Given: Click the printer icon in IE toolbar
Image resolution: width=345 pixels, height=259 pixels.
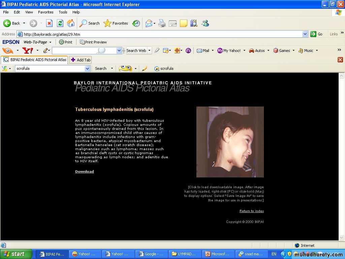Looking at the screenshot, I should [162, 23].
